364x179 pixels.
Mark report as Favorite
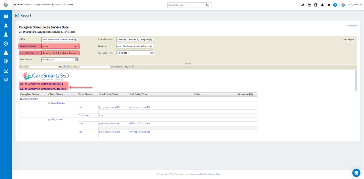tap(352, 25)
